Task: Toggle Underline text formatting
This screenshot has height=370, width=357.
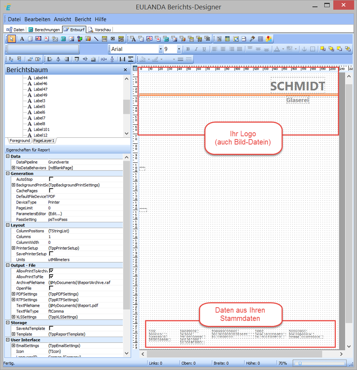Action: [204, 49]
